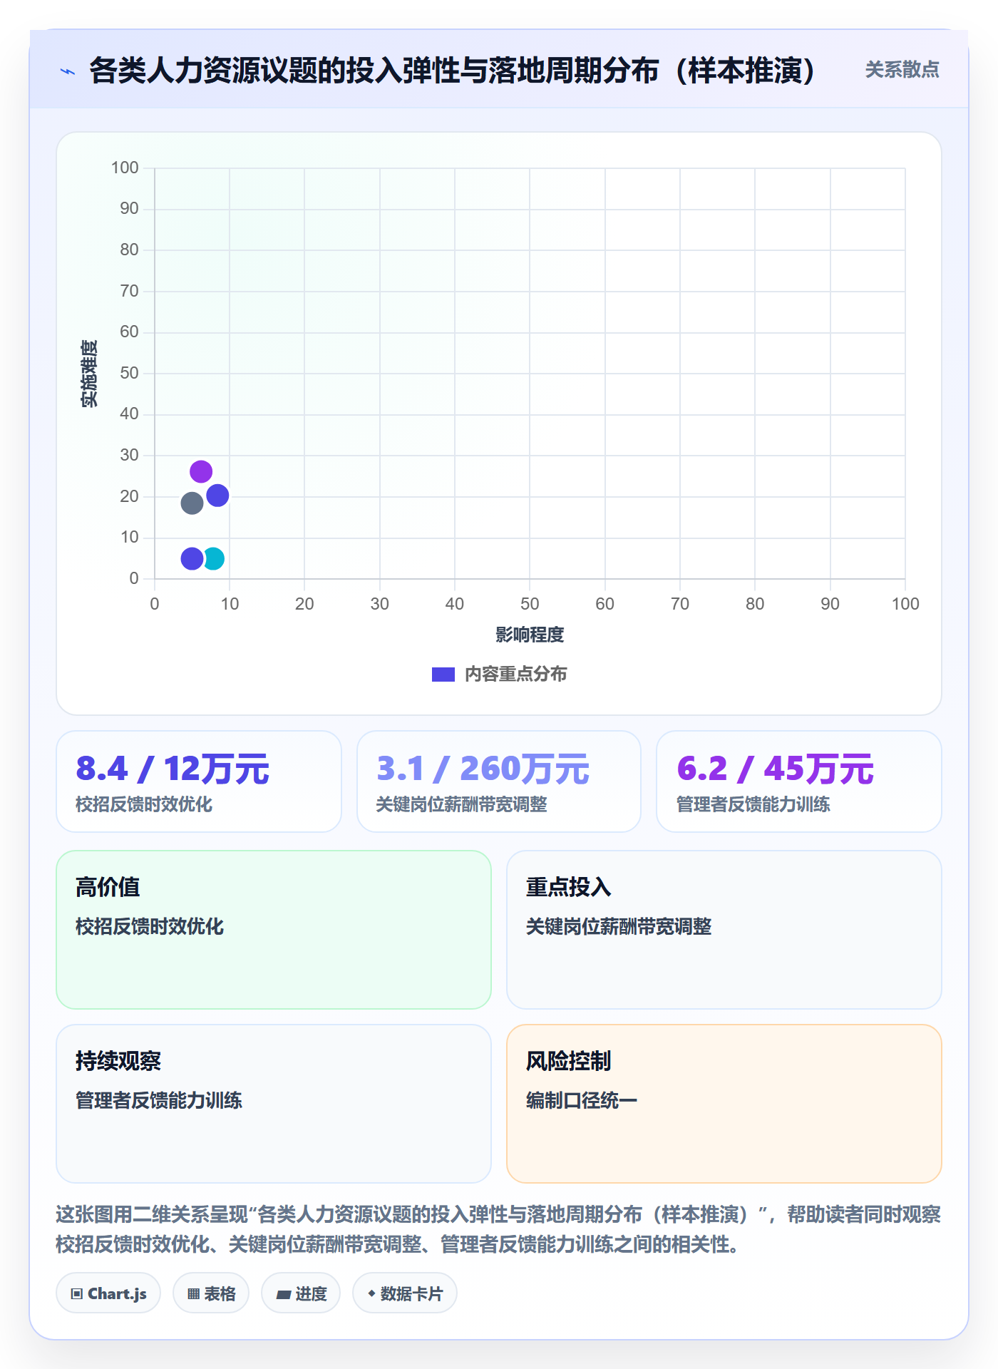The image size is (998, 1369).
Task: Click the cyan scatter point in chart
Action: pos(214,559)
